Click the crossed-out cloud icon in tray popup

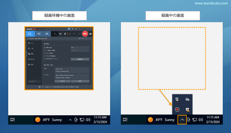click(188, 99)
